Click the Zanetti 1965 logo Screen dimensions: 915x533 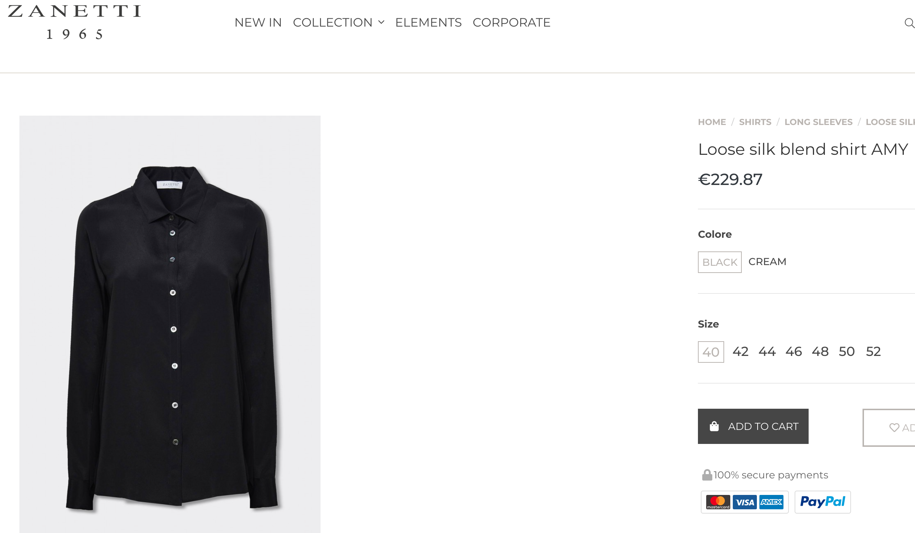click(x=74, y=22)
